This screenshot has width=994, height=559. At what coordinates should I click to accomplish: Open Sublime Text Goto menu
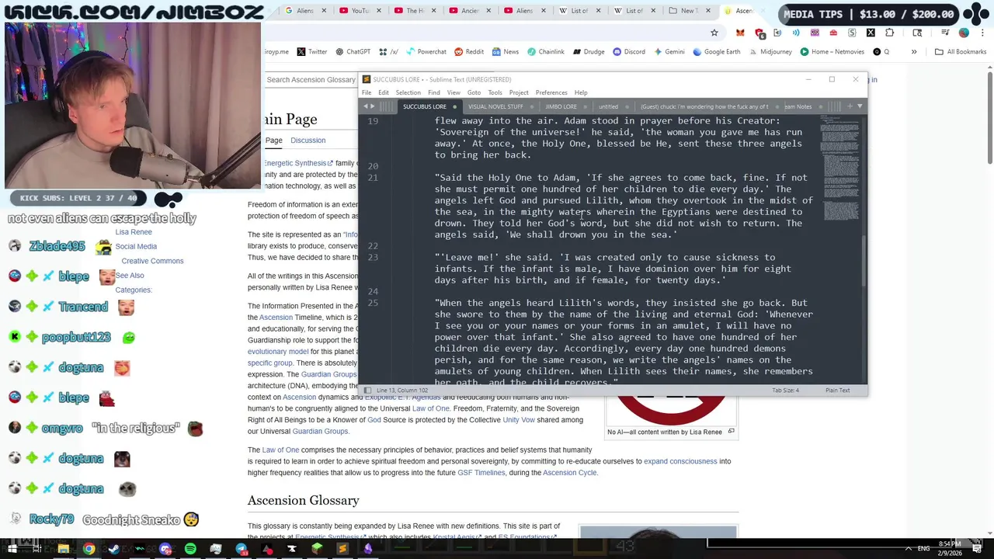pyautogui.click(x=474, y=92)
